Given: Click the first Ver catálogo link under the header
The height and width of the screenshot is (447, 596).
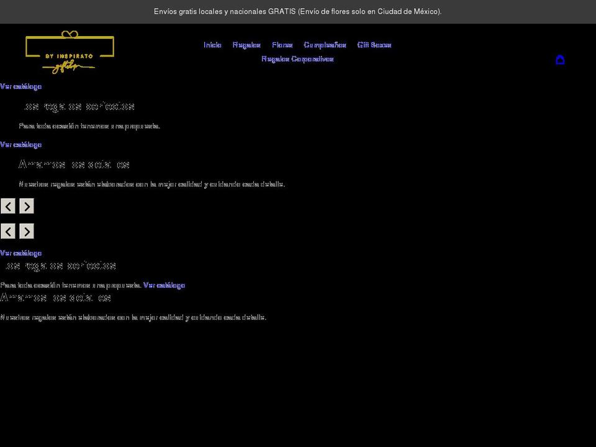Looking at the screenshot, I should [x=21, y=87].
